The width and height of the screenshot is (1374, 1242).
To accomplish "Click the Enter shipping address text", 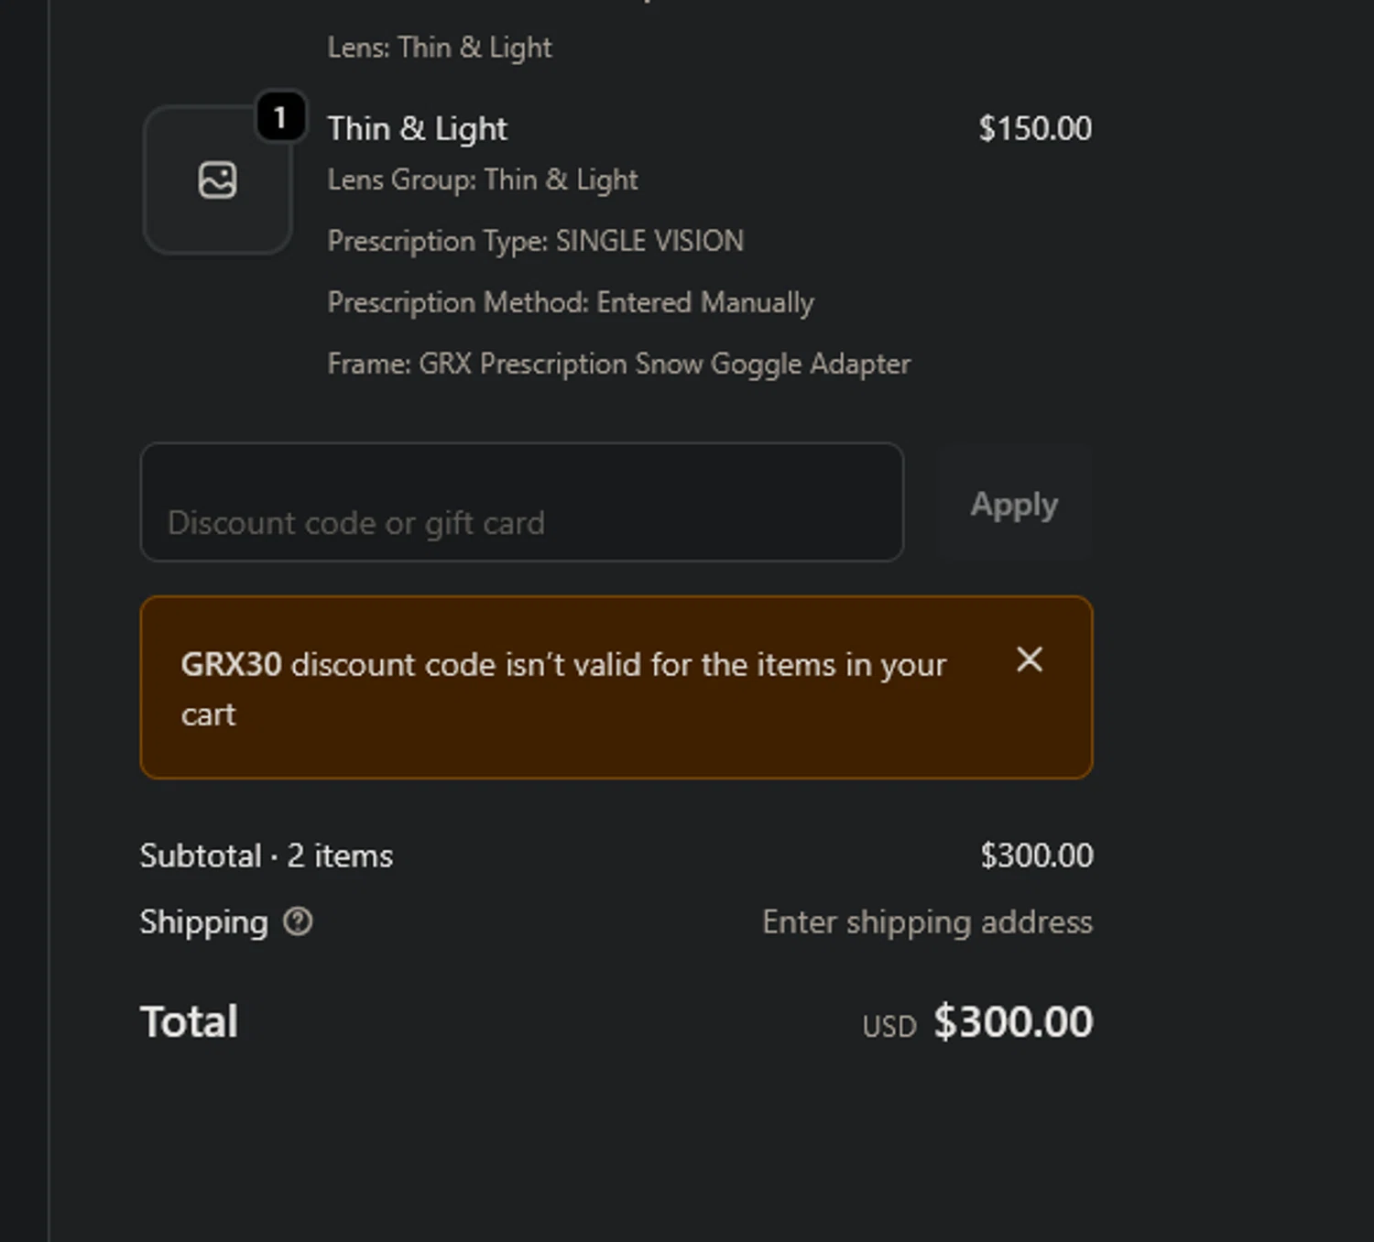I will [x=926, y=922].
